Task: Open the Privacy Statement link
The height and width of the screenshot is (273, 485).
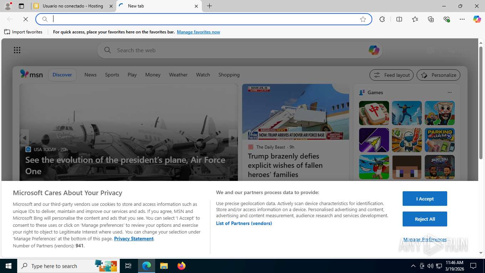Action: 134,239
